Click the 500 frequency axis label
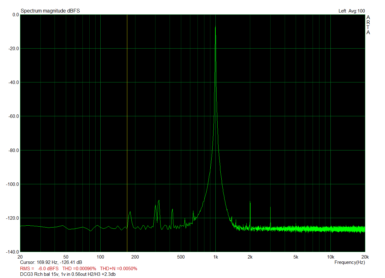 click(181, 257)
